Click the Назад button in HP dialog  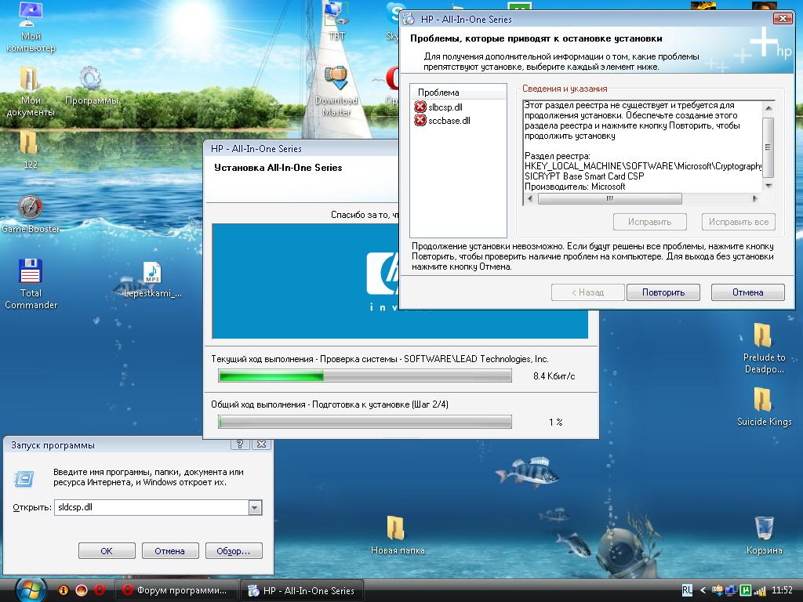click(x=587, y=292)
